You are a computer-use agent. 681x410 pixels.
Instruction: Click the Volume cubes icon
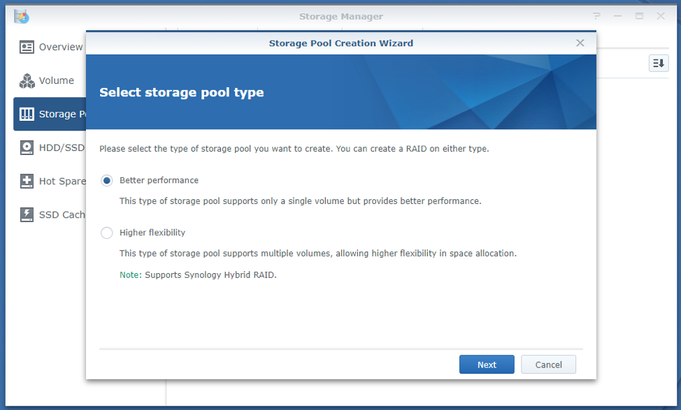tap(27, 80)
